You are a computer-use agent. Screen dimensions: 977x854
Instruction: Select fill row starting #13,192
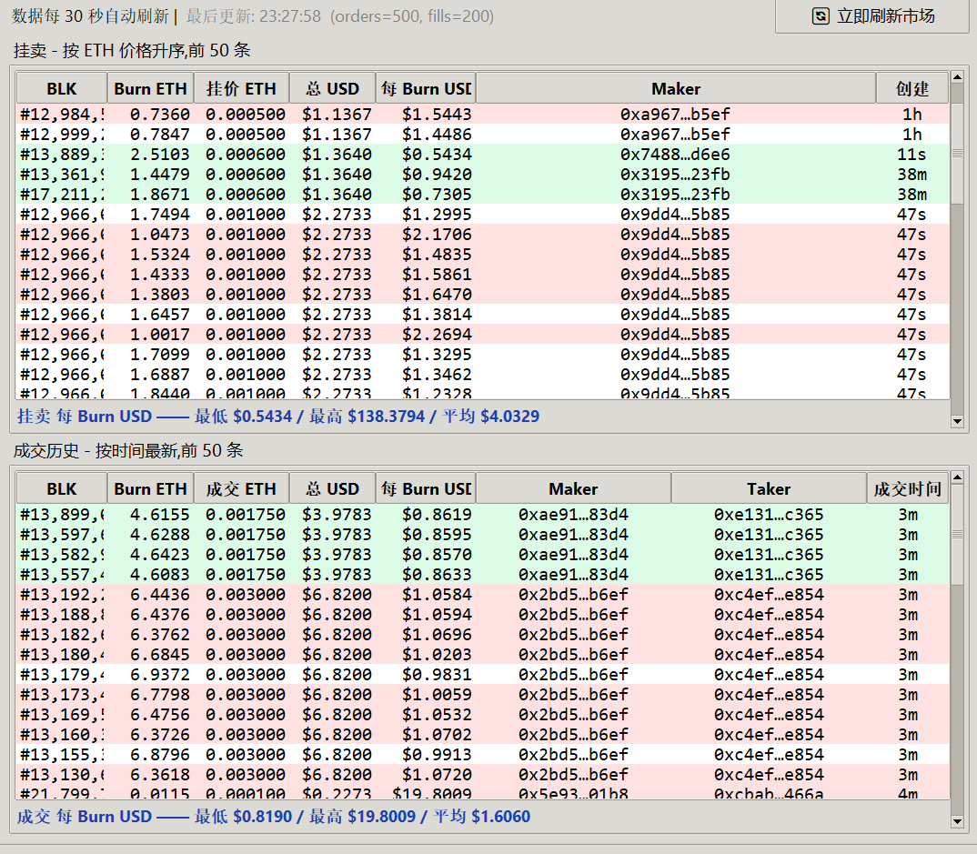point(483,594)
